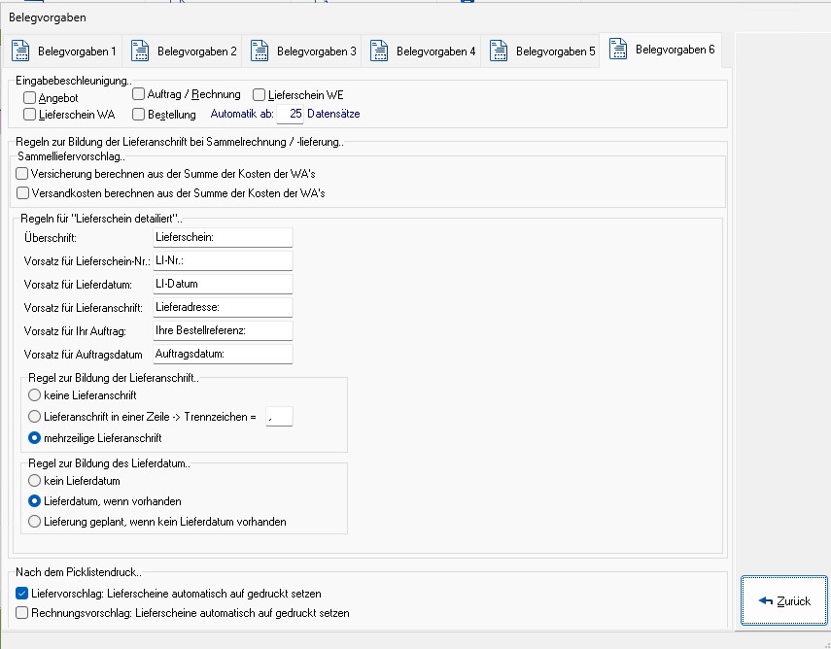
Task: Focus the Vorsatz für Lieferdatum field
Action: 223,284
